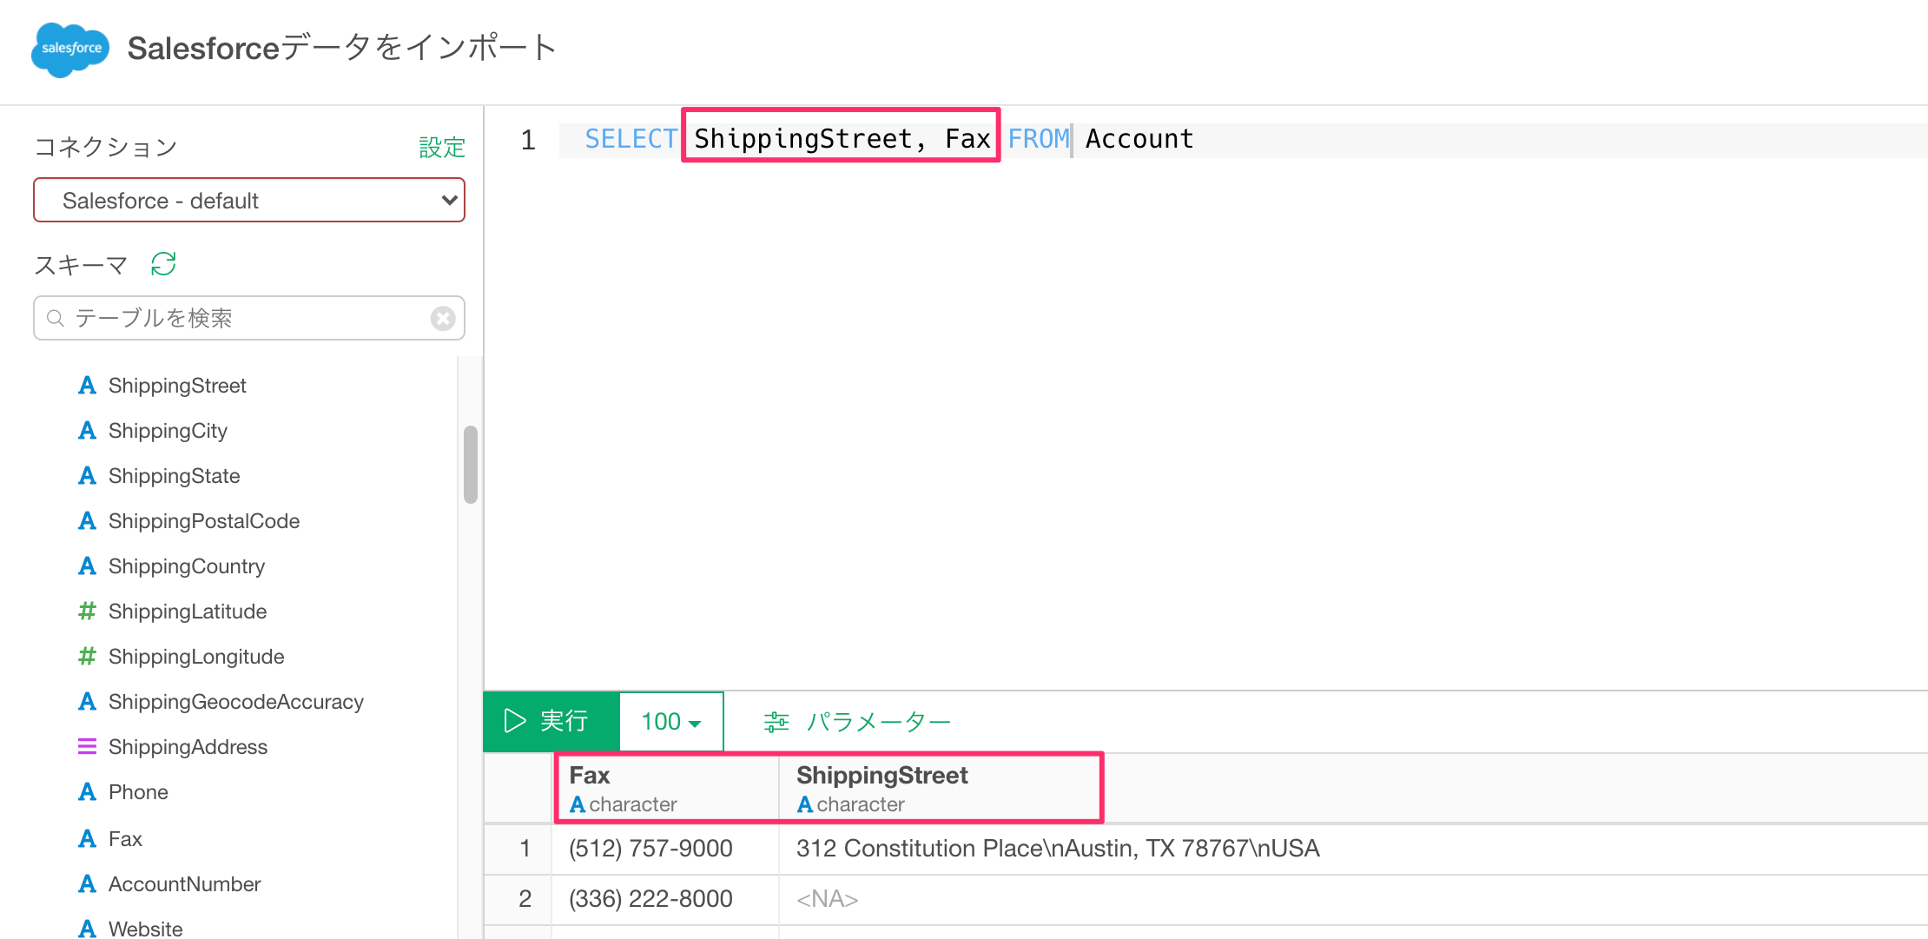Select ShippingCity in schema list
This screenshot has height=939, width=1928.
click(168, 431)
